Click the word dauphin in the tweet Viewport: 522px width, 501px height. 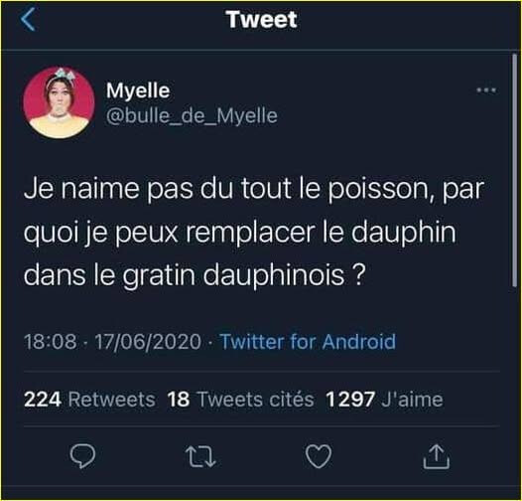point(404,233)
